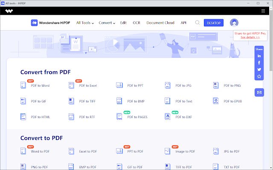Click the Wondershare HiPDF logo icon

(34, 23)
